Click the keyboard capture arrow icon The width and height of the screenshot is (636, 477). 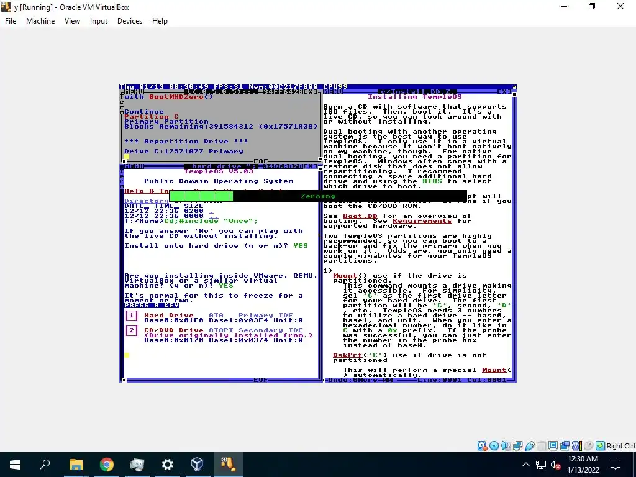(x=601, y=446)
